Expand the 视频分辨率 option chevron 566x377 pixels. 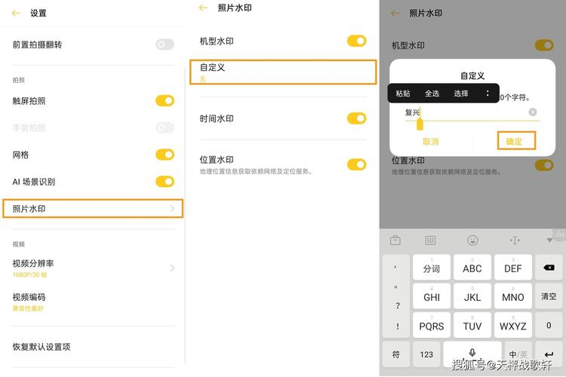pyautogui.click(x=172, y=268)
